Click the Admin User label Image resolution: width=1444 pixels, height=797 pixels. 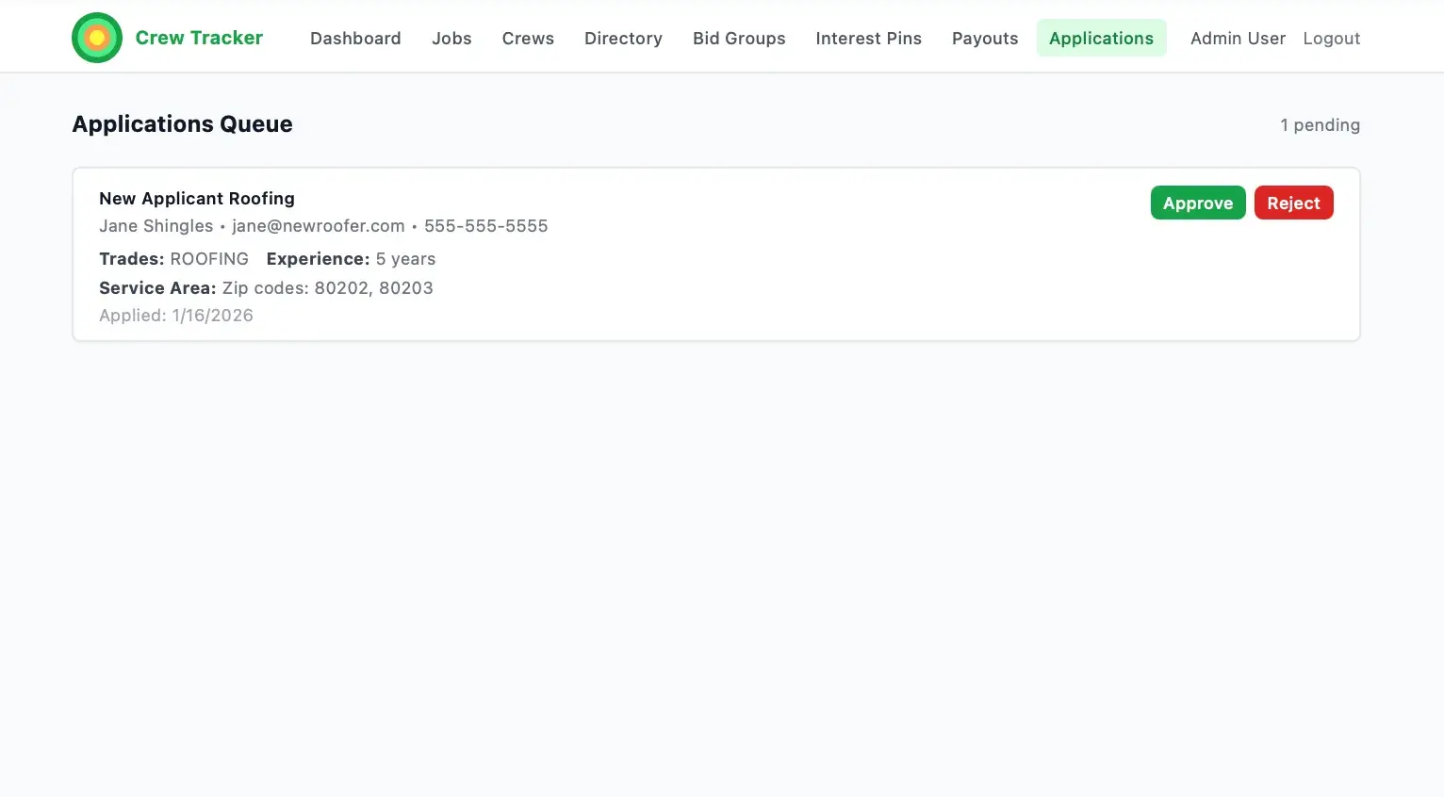pyautogui.click(x=1238, y=39)
